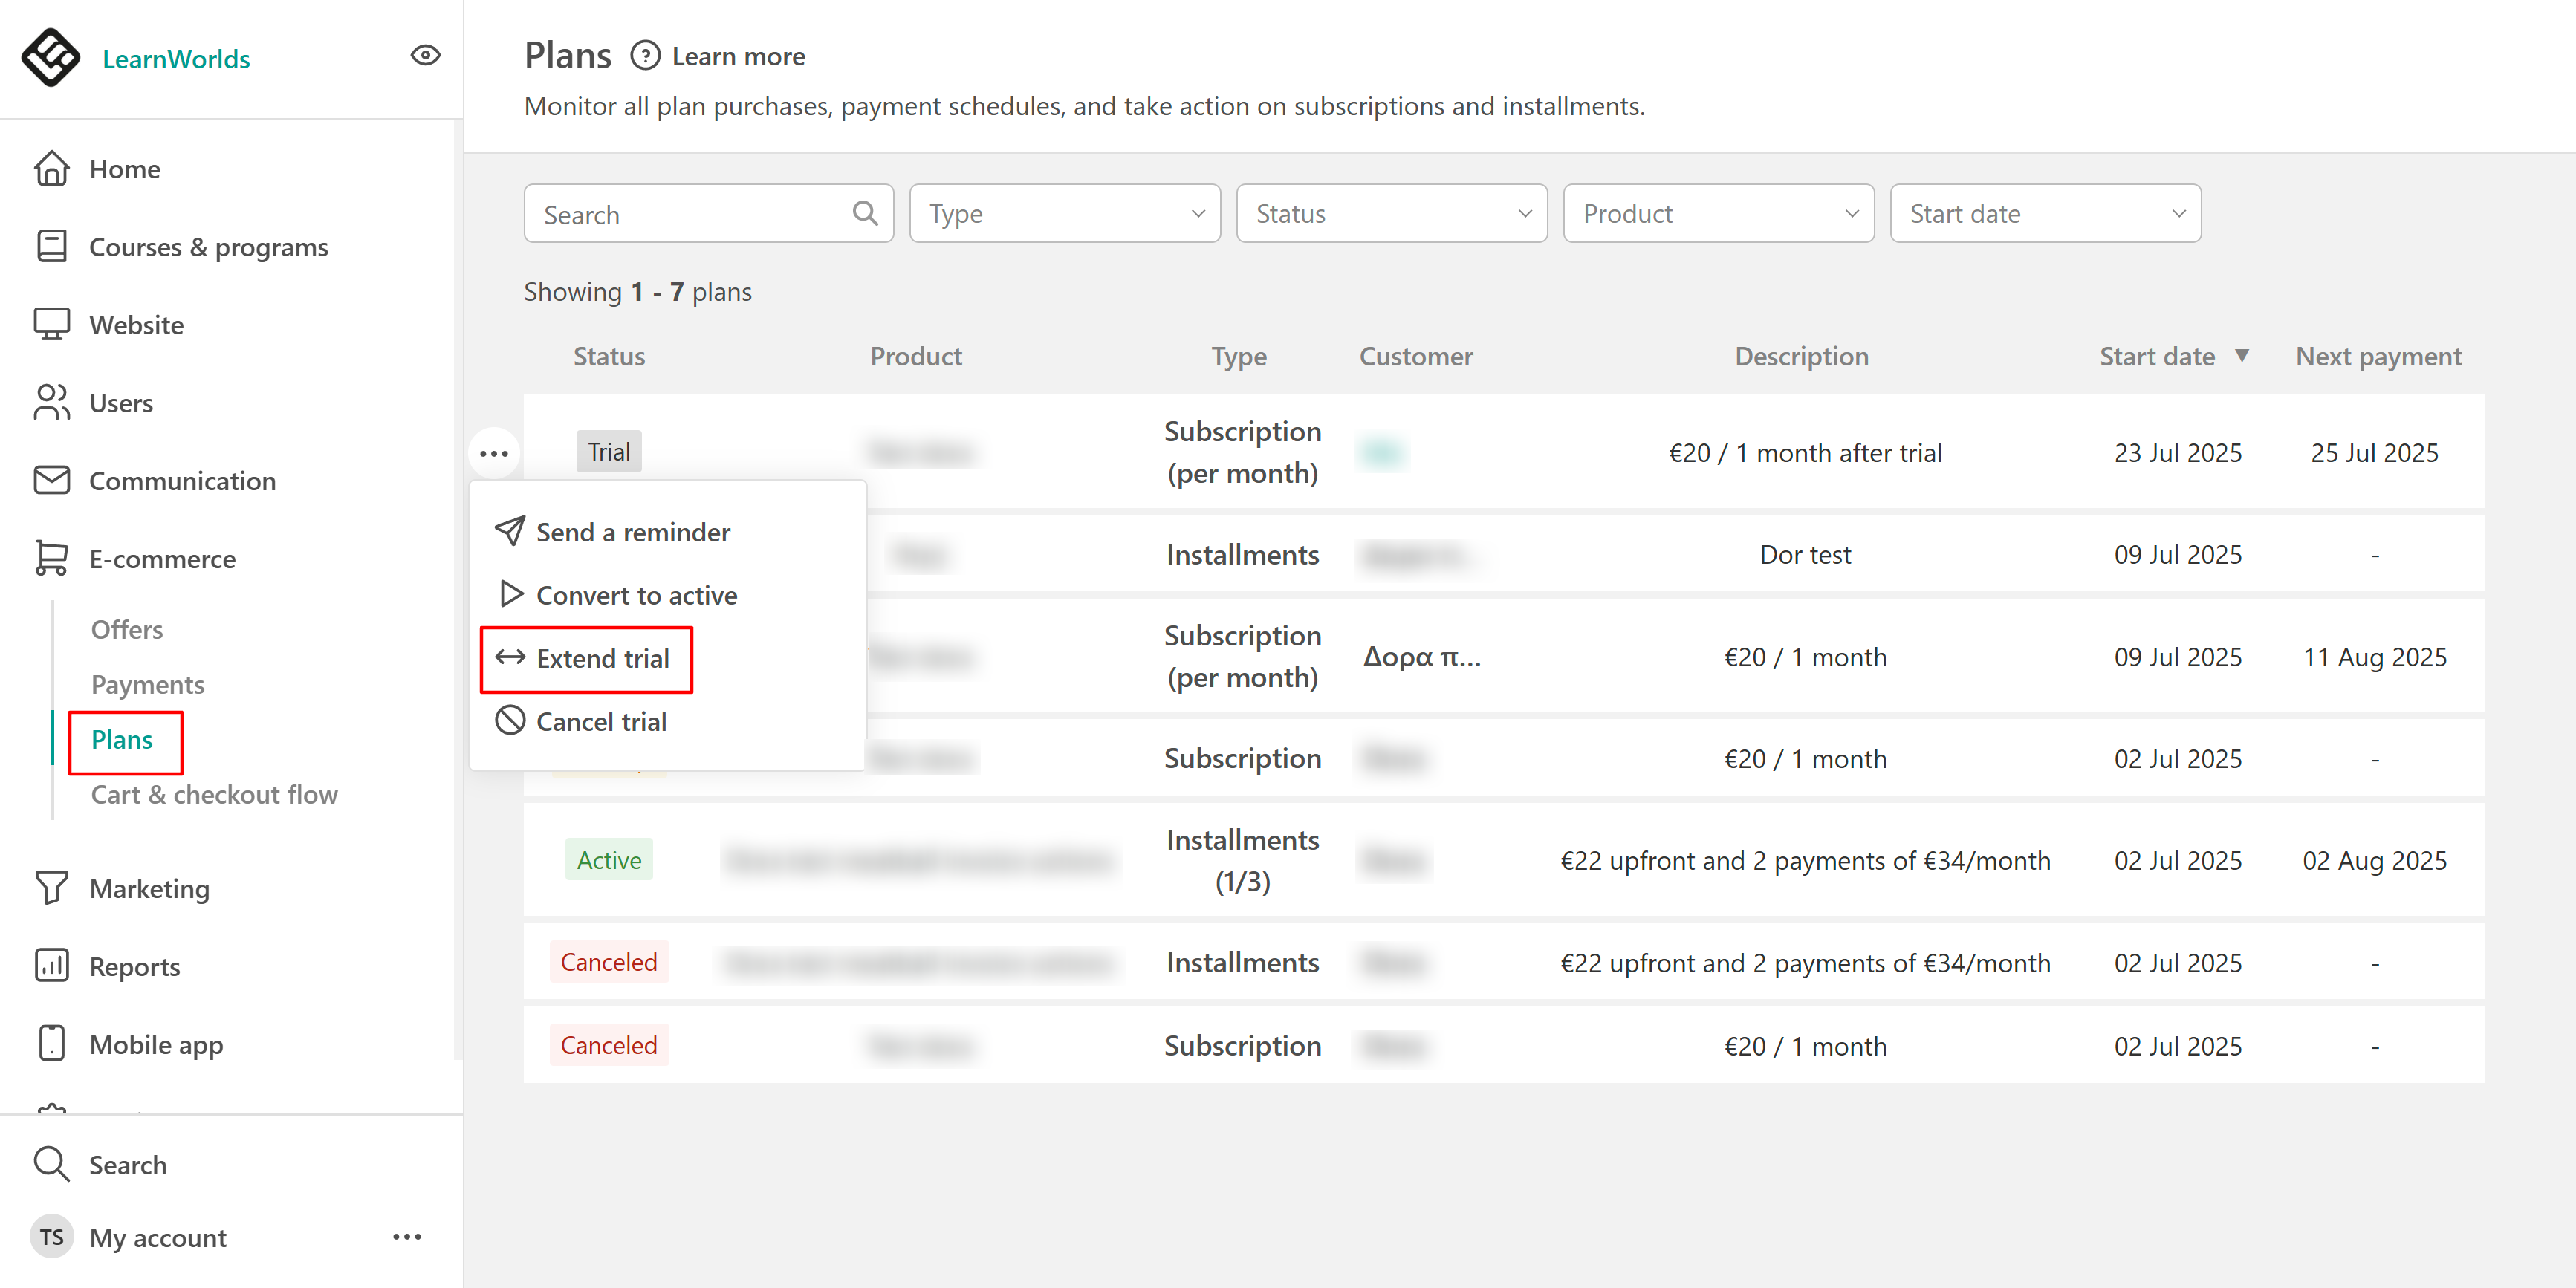Click the Marketing funnel icon
This screenshot has width=2576, height=1288.
(51, 887)
